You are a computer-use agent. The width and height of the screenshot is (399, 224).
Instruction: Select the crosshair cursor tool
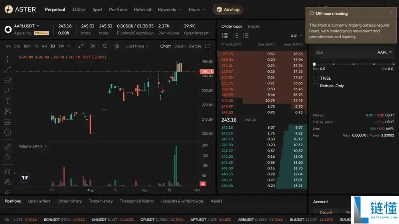[8, 59]
